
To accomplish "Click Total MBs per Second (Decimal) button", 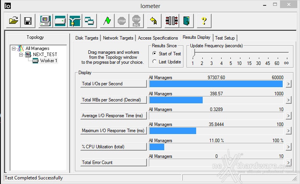I will point(113,100).
